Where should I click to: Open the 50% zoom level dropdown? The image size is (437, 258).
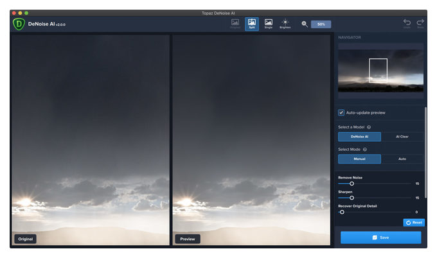(x=321, y=24)
